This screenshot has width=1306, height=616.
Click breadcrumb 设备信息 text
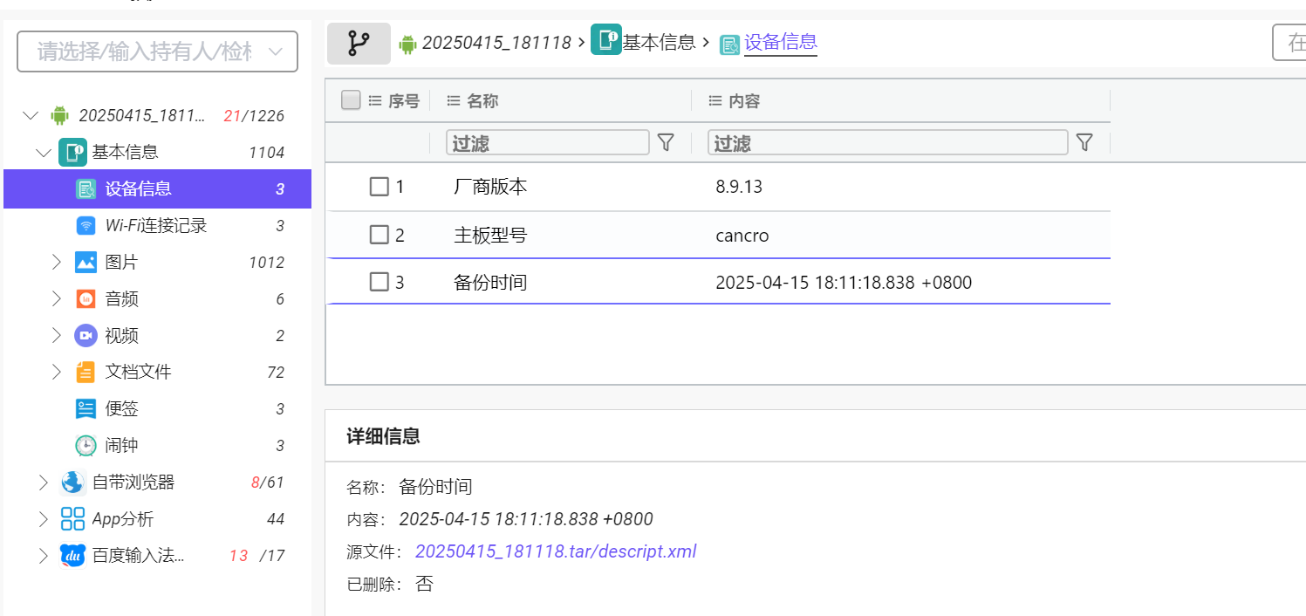[781, 42]
